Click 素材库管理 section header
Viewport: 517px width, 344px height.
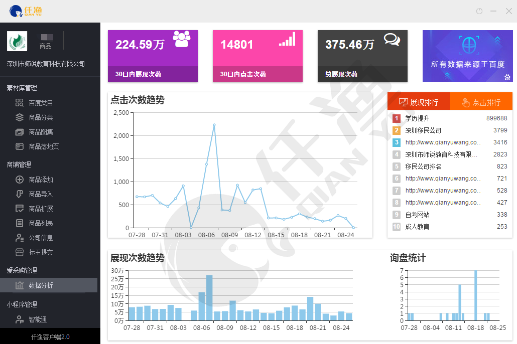pyautogui.click(x=22, y=88)
